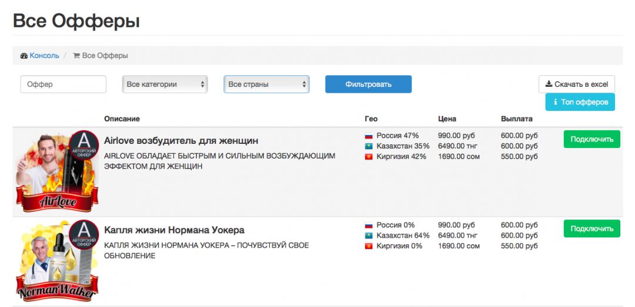
Task: Click the Цена column header
Action: (x=447, y=119)
